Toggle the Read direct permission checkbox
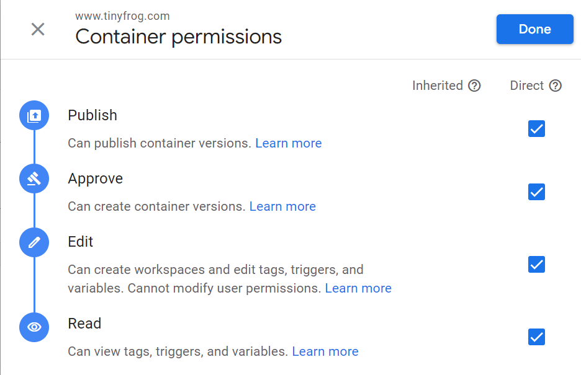The width and height of the screenshot is (581, 375). [x=536, y=337]
